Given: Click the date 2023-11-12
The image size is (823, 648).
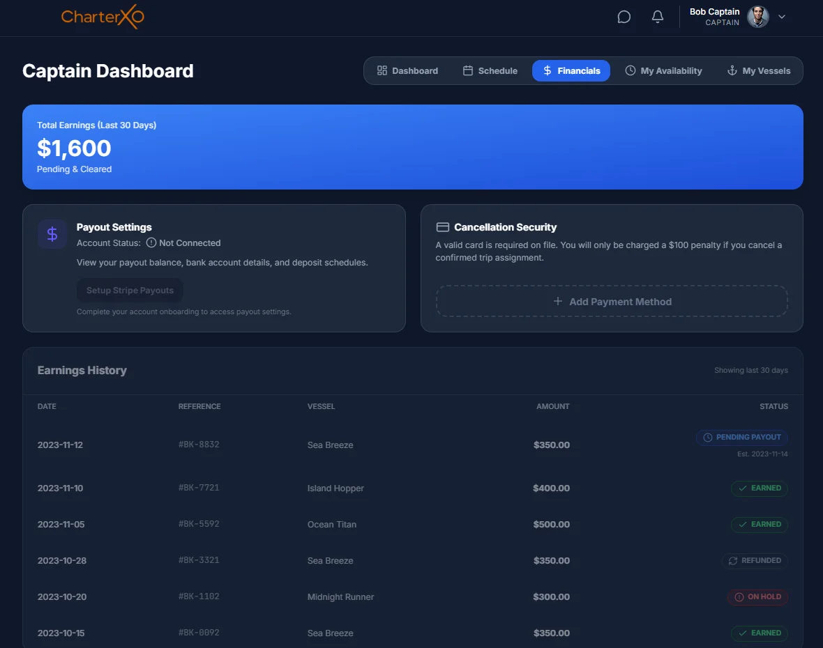Looking at the screenshot, I should pyautogui.click(x=60, y=445).
